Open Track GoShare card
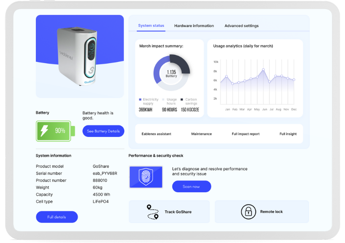Image resolution: width=345 pixels, height=243 pixels. coord(169,212)
